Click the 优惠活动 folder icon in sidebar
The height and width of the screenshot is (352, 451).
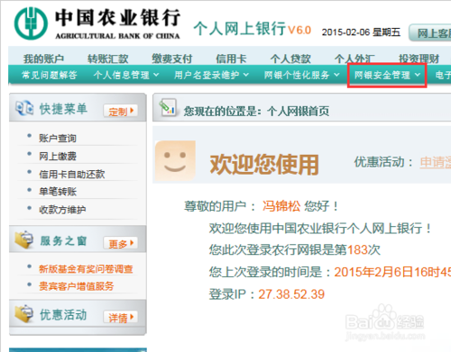[24, 314]
